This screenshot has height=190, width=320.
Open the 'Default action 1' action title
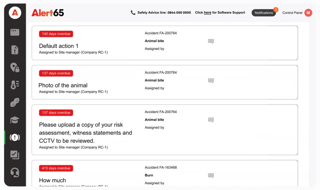(x=59, y=46)
